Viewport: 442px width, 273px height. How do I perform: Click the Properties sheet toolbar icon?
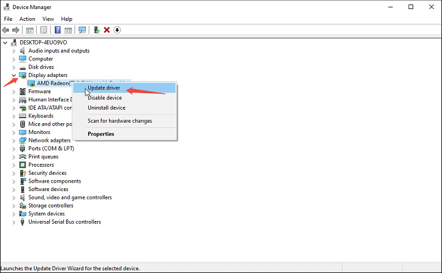44,30
